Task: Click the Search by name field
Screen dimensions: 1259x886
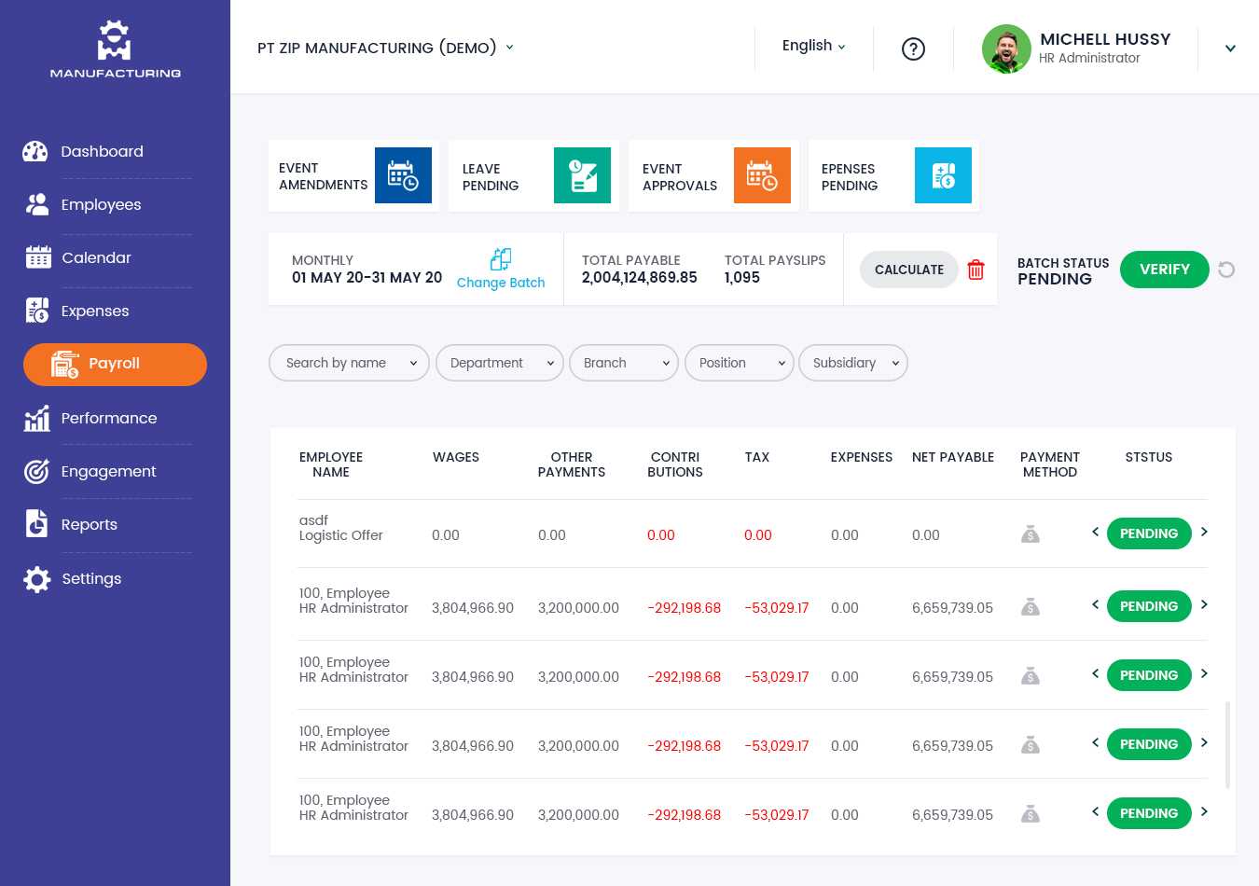Action: click(348, 363)
